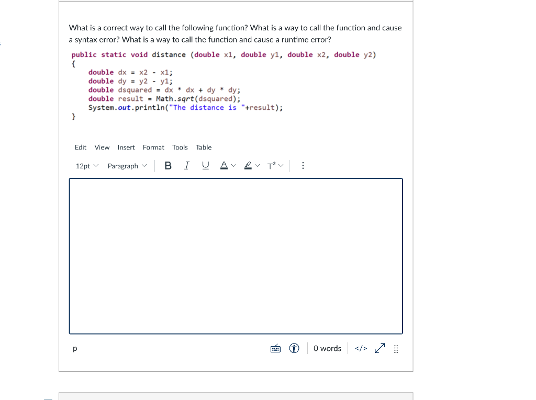Apply superscript formatting
Screen dimensions: 536x400
pos(272,165)
